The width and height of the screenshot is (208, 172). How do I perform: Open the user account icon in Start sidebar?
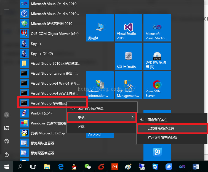tap(7, 115)
